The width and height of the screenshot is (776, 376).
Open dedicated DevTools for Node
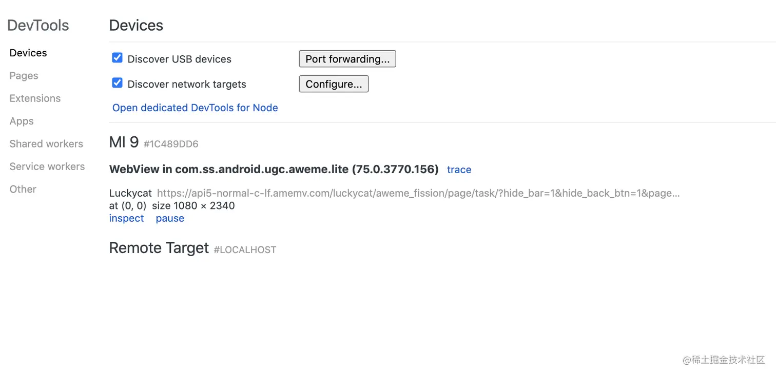(x=195, y=108)
